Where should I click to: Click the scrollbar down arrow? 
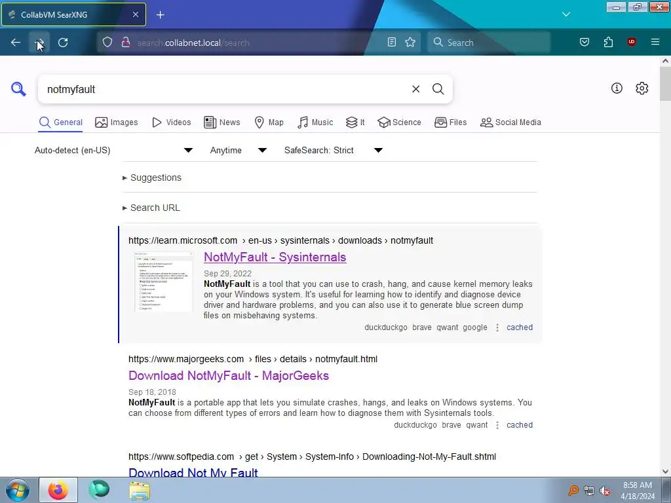click(665, 472)
